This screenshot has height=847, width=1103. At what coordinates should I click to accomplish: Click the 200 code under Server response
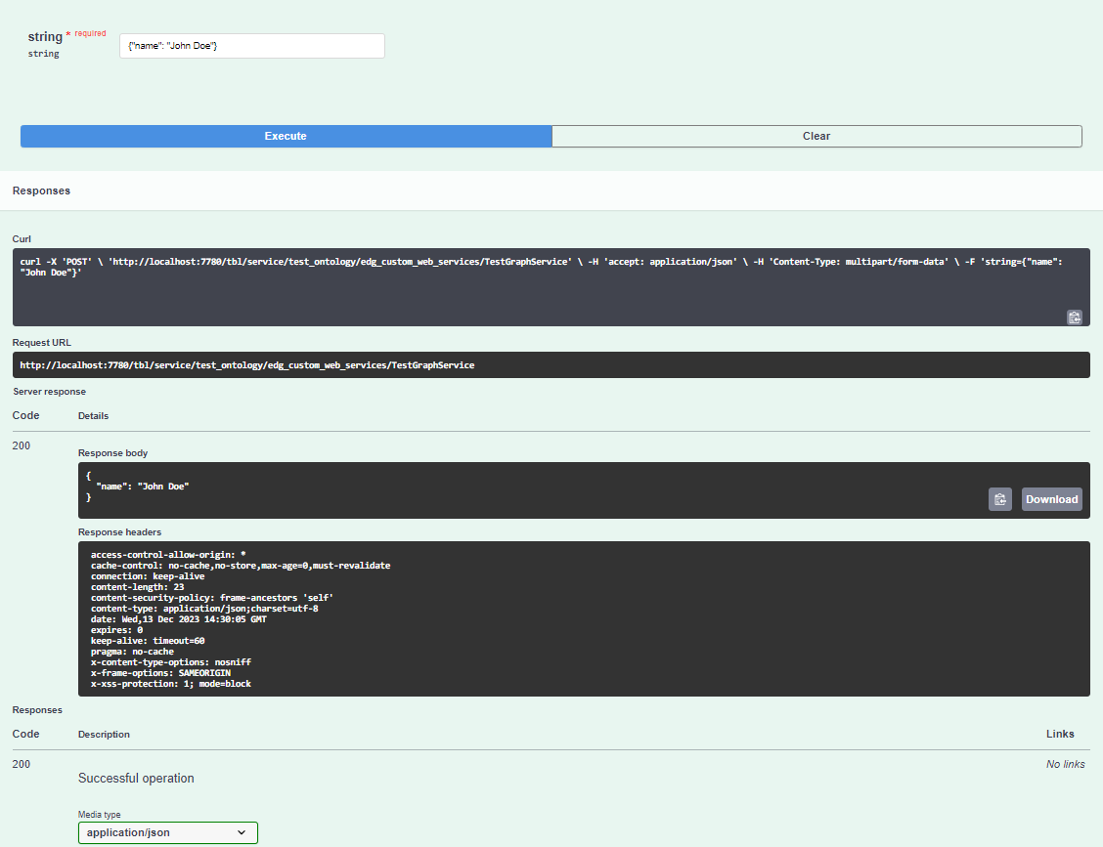pos(21,445)
